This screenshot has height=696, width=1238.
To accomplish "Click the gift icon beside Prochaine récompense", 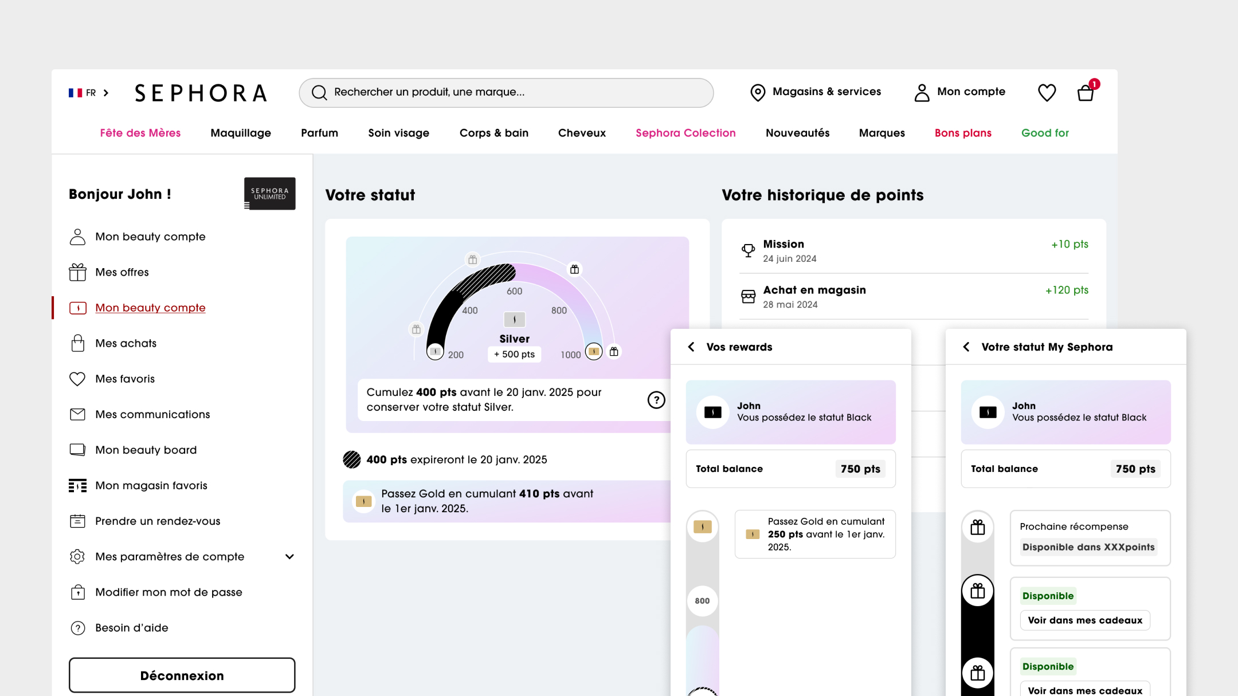I will tap(978, 527).
